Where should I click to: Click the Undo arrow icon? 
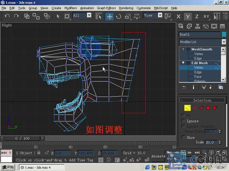point(7,16)
